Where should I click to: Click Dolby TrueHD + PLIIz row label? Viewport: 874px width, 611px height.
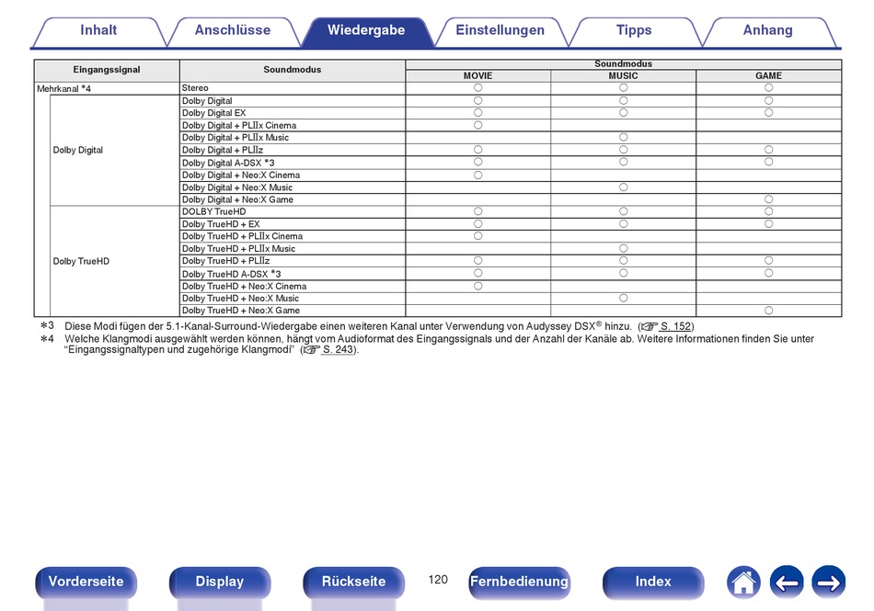(x=225, y=260)
